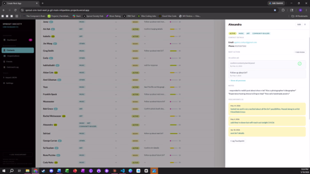Expand Show all previous actions
This screenshot has height=174, width=310.
[237, 80]
